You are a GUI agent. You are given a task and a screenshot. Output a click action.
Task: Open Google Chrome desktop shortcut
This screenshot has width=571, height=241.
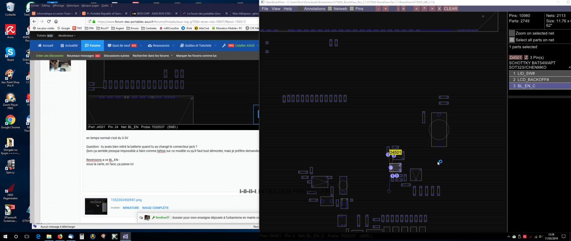coord(10,121)
